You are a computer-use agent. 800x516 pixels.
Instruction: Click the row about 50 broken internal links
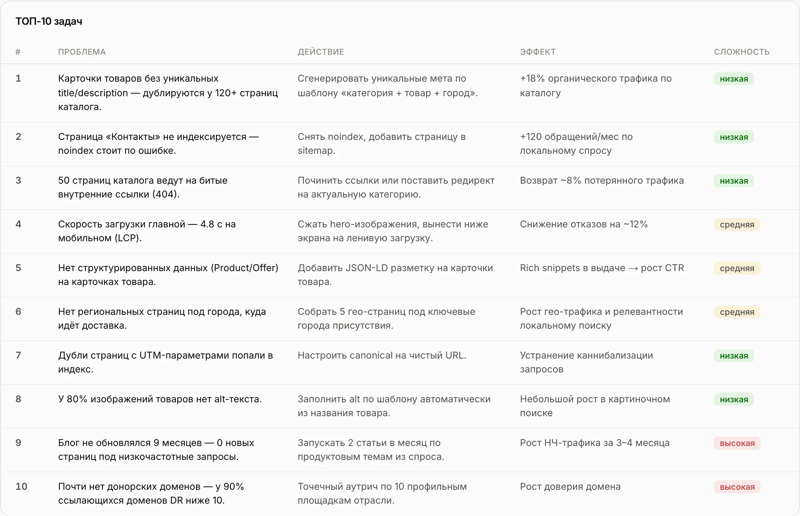tap(400, 188)
